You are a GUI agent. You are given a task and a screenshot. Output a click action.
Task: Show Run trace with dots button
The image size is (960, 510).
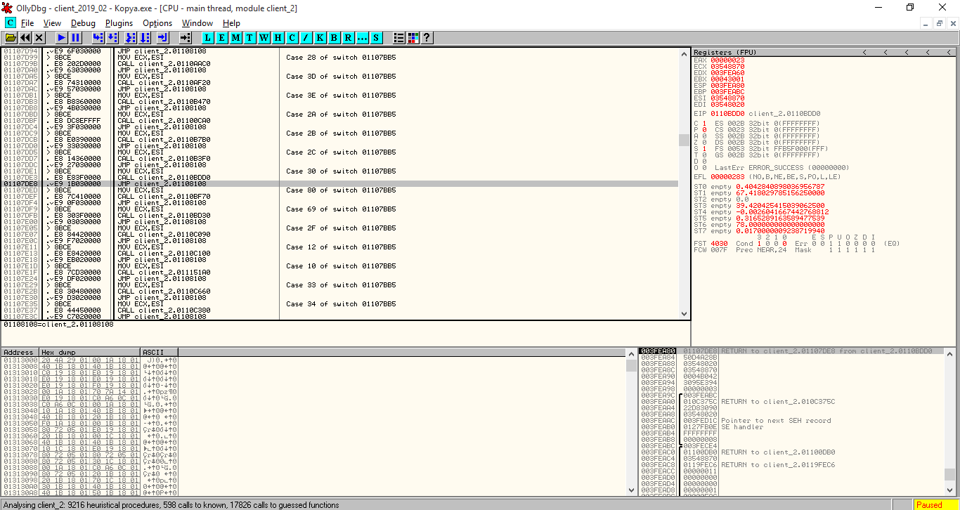pos(363,37)
